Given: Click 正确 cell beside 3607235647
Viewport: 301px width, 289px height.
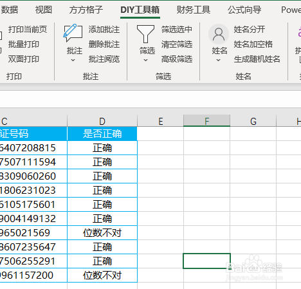Looking at the screenshot, I should coord(102,247).
